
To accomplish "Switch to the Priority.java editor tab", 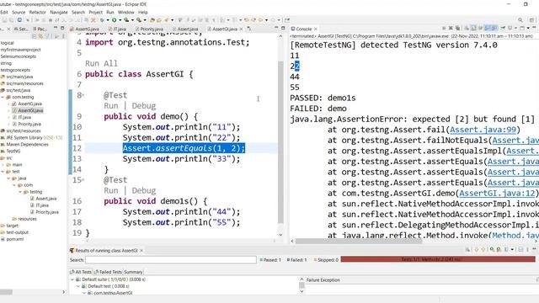I will point(149,29).
